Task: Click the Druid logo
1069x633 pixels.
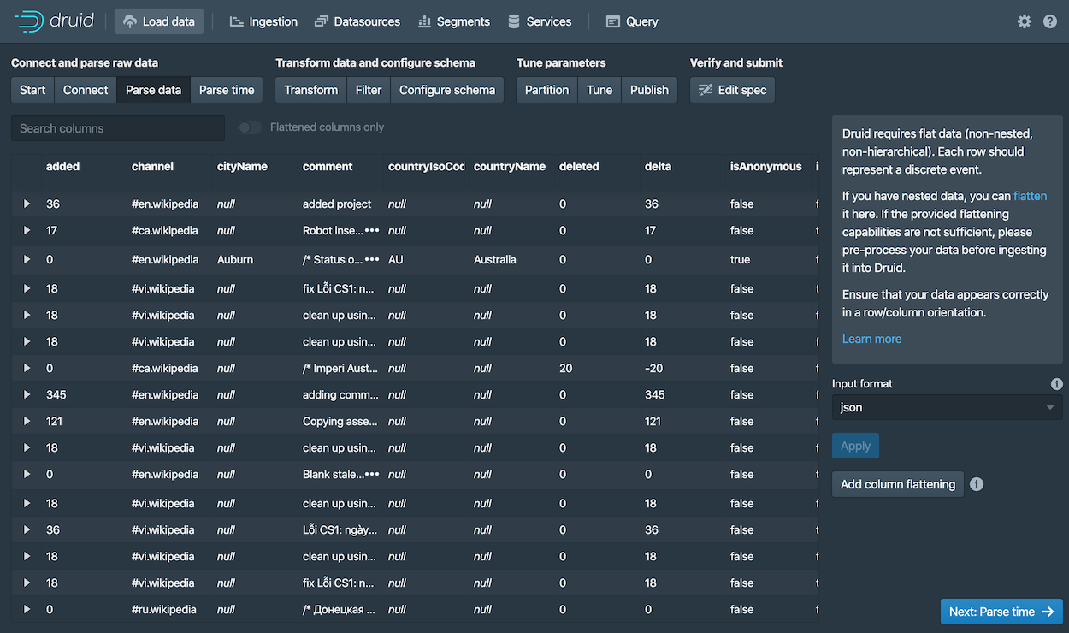Action: [54, 21]
